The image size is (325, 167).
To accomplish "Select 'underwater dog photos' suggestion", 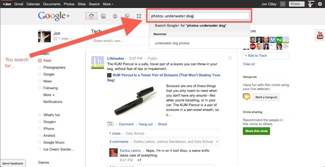I will point(199,43).
